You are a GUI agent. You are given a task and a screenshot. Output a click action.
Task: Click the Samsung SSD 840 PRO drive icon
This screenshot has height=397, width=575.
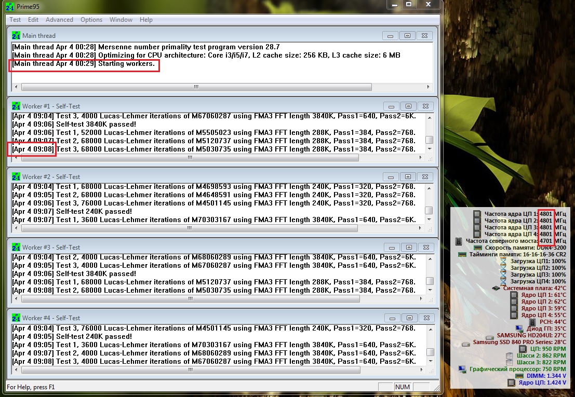pos(465,343)
